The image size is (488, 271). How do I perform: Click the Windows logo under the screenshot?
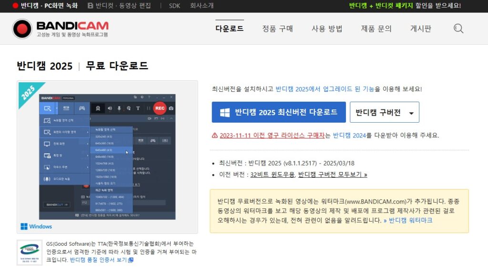click(x=24, y=226)
